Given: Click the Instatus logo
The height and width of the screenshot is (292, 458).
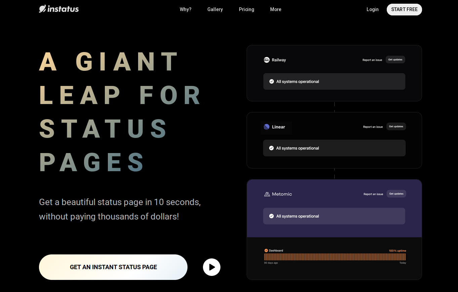Looking at the screenshot, I should [x=59, y=9].
